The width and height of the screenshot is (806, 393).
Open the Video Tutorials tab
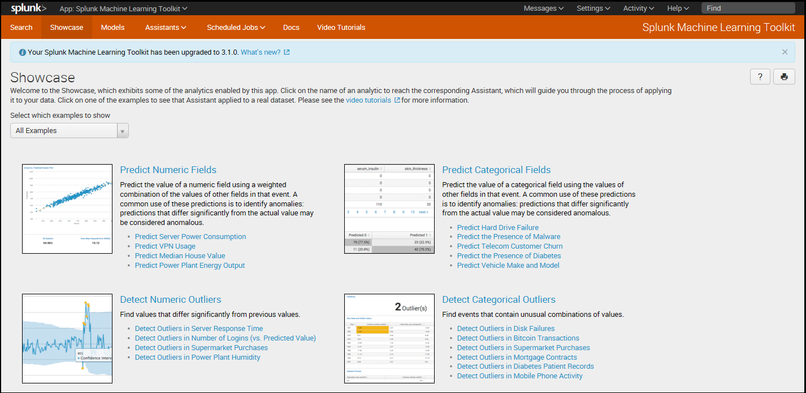coord(341,27)
